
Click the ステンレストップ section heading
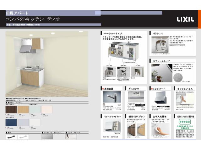(161, 61)
